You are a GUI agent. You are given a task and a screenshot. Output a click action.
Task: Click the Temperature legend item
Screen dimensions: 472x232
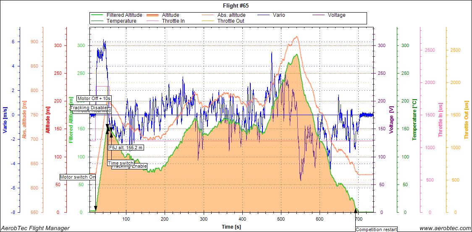pyautogui.click(x=121, y=21)
